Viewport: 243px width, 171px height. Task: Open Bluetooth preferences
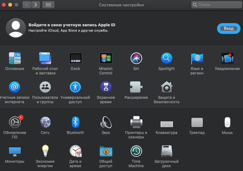pyautogui.click(x=76, y=122)
